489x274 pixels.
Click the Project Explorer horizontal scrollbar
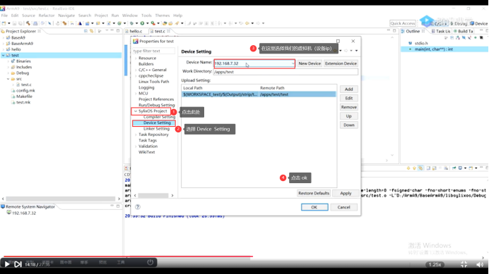click(x=61, y=199)
